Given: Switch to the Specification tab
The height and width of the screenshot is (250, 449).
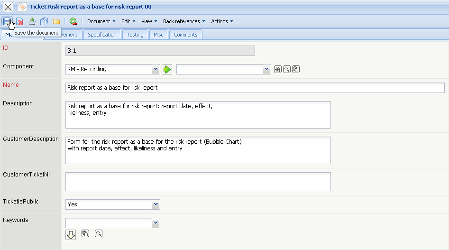Looking at the screenshot, I should (102, 35).
